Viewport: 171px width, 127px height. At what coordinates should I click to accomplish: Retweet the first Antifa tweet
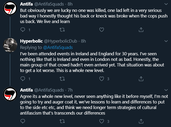pyautogui.click(x=62, y=29)
